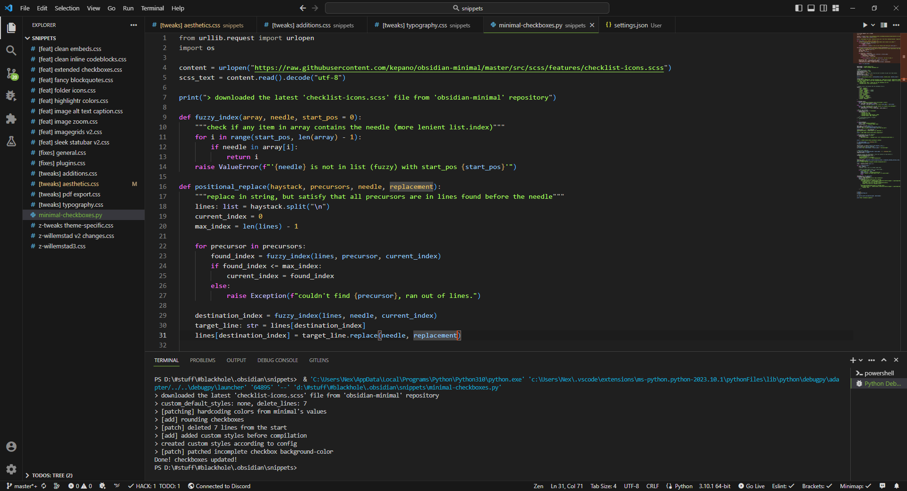Start Go Live server

(751, 486)
